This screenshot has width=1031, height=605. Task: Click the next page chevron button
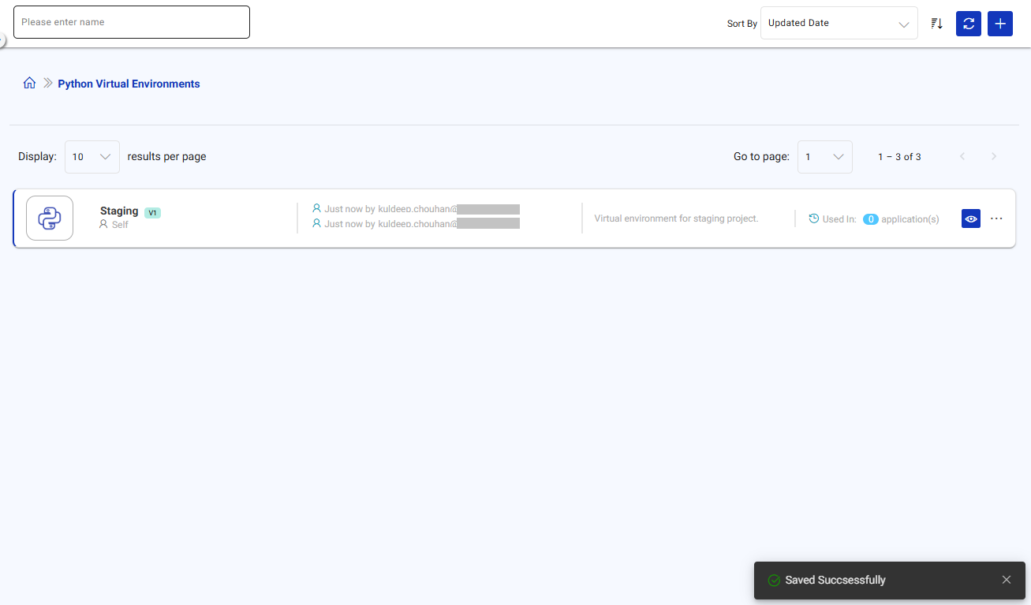click(x=993, y=156)
